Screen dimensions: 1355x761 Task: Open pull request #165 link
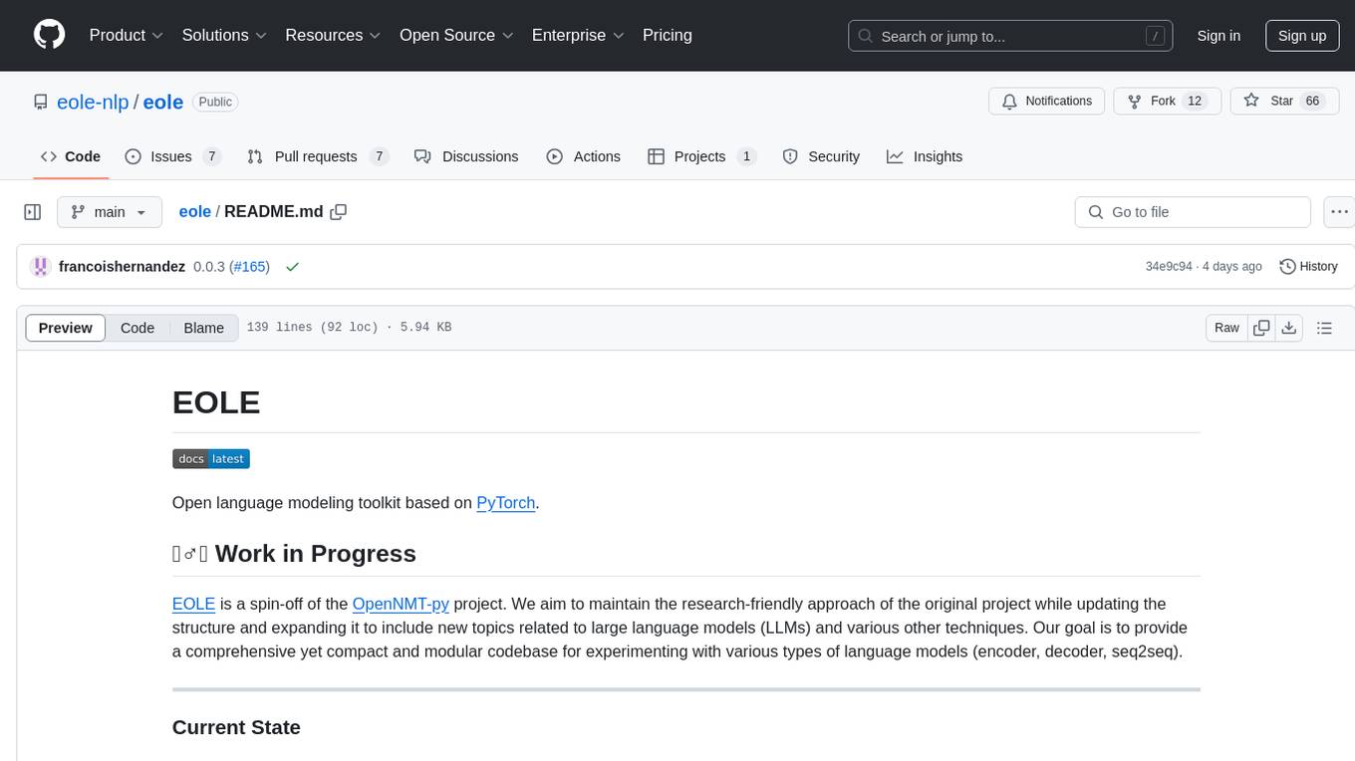[249, 267]
